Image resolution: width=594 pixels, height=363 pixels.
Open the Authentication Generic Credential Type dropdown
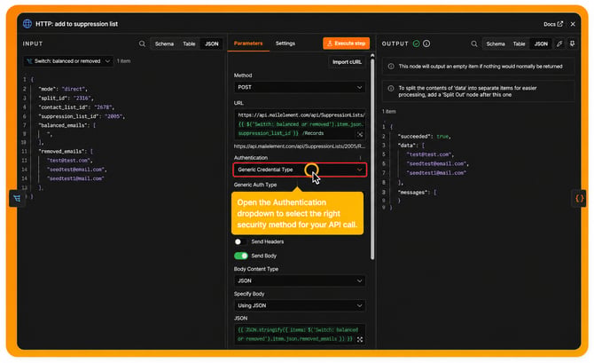pos(300,170)
